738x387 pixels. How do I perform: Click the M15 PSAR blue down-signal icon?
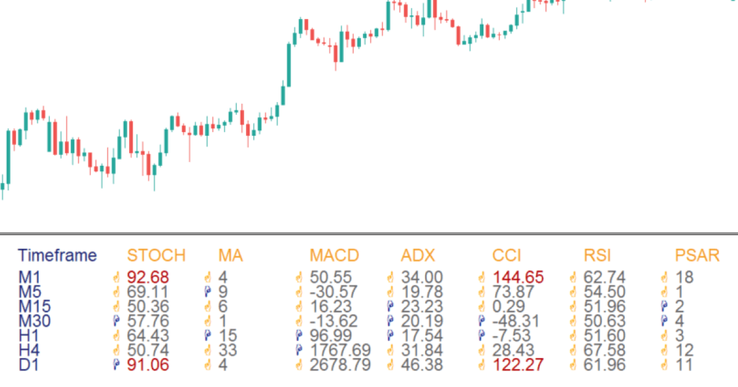(x=664, y=307)
